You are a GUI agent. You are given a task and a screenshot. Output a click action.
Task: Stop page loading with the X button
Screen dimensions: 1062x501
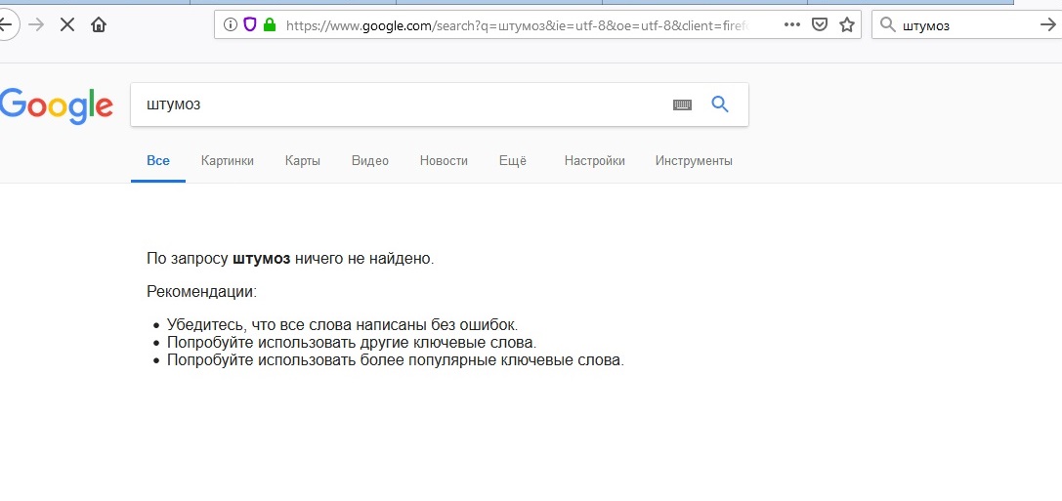[67, 25]
